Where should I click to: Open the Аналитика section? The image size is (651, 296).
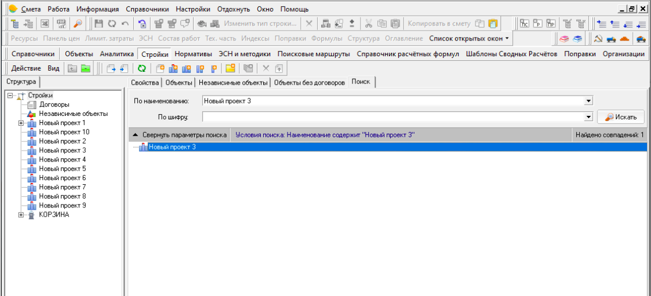[x=117, y=54]
